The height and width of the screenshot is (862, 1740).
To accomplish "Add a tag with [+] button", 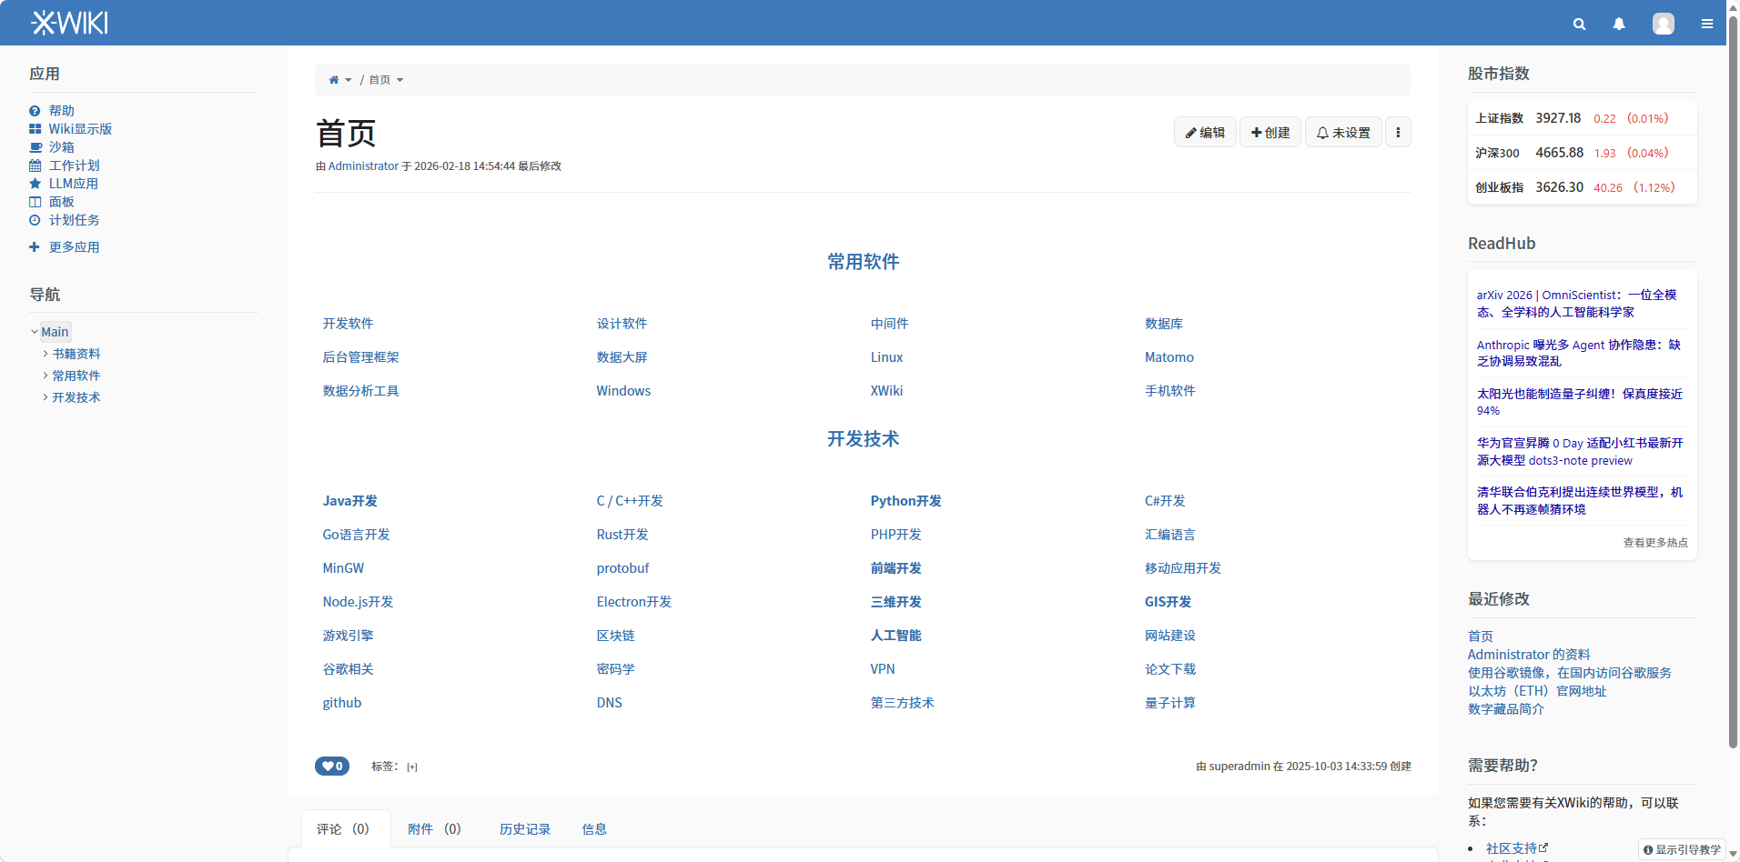I will click(412, 767).
